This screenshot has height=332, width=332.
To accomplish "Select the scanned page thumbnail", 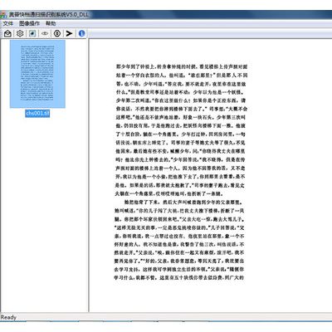I will coord(37,74).
